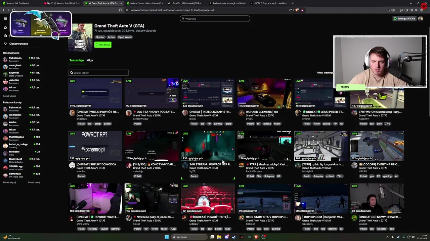The height and width of the screenshot is (241, 430).
Task: Close the Grand Theft Auto V tab
Action: click(x=121, y=3)
